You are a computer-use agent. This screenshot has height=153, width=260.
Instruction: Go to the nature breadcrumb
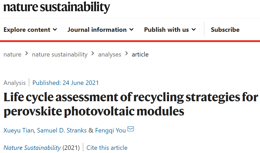[x=12, y=54]
